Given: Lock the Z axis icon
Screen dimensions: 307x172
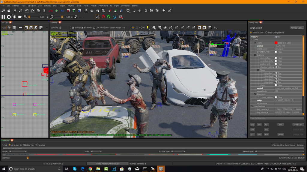Looking at the screenshot, I should pyautogui.click(x=121, y=11).
